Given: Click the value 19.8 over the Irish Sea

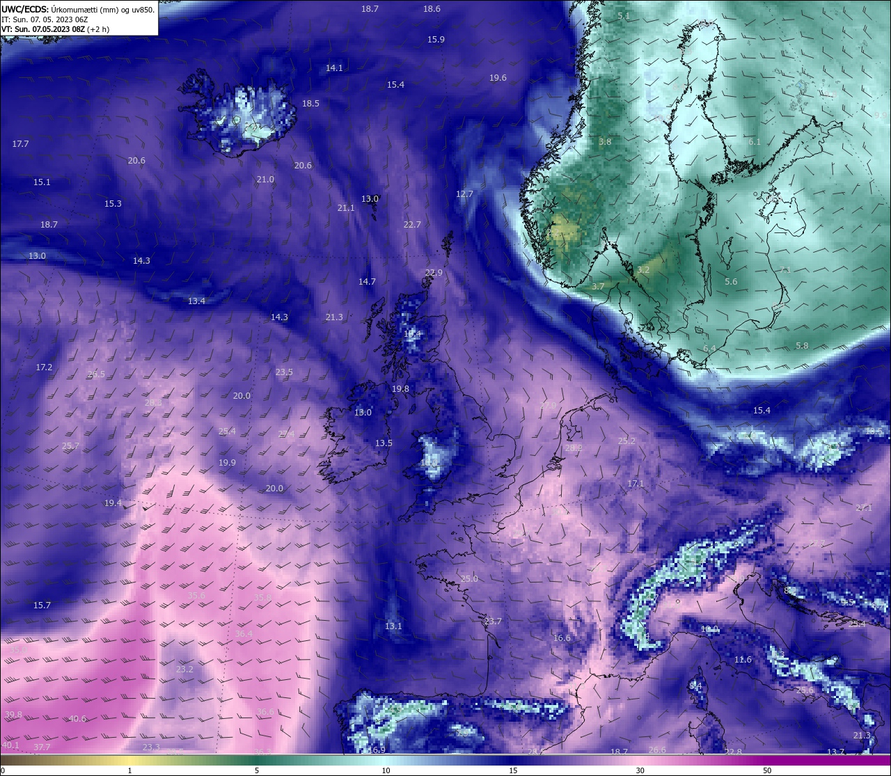Looking at the screenshot, I should (x=400, y=389).
